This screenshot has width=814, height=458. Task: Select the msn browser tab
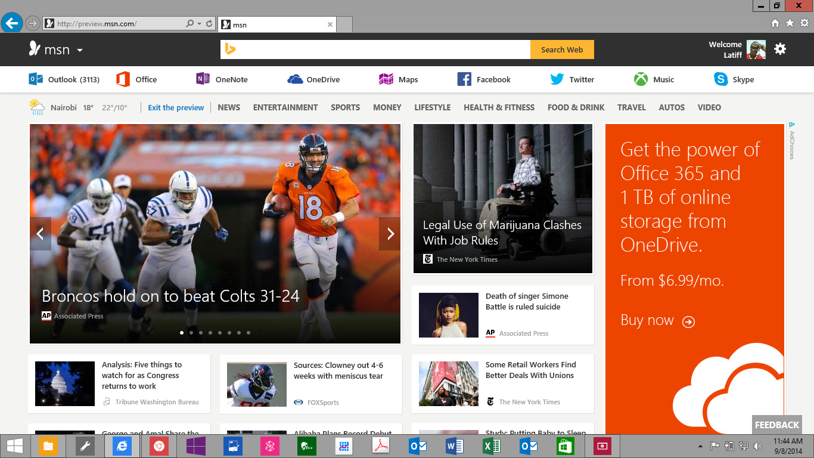point(277,24)
